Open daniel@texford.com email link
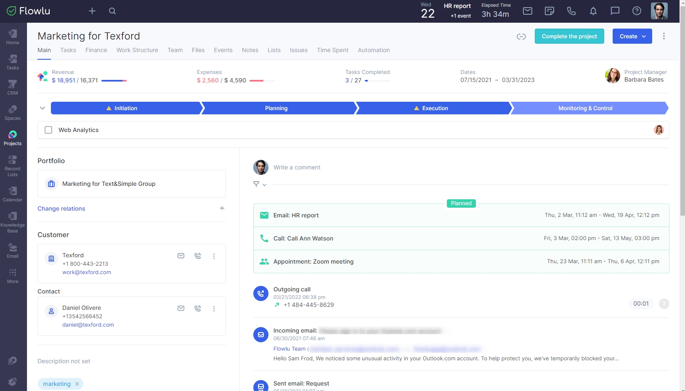This screenshot has width=685, height=391. (88, 325)
